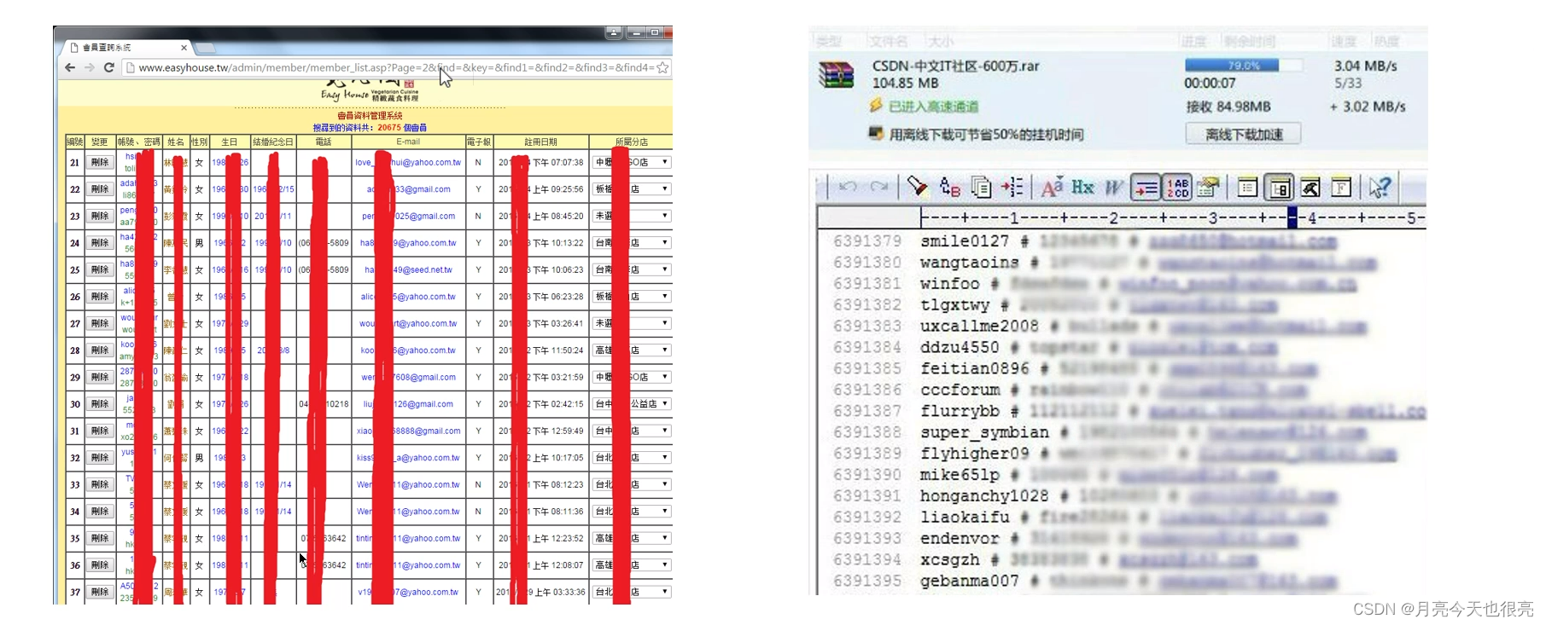The width and height of the screenshot is (1546, 625).
Task: Click the gmail.com email link in row 22
Action: point(409,189)
